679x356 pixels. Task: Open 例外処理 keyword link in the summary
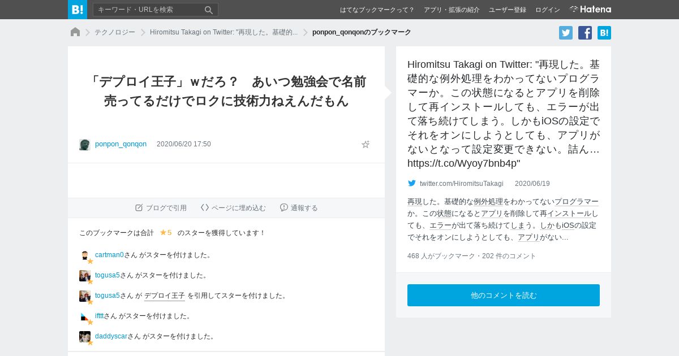pos(488,202)
